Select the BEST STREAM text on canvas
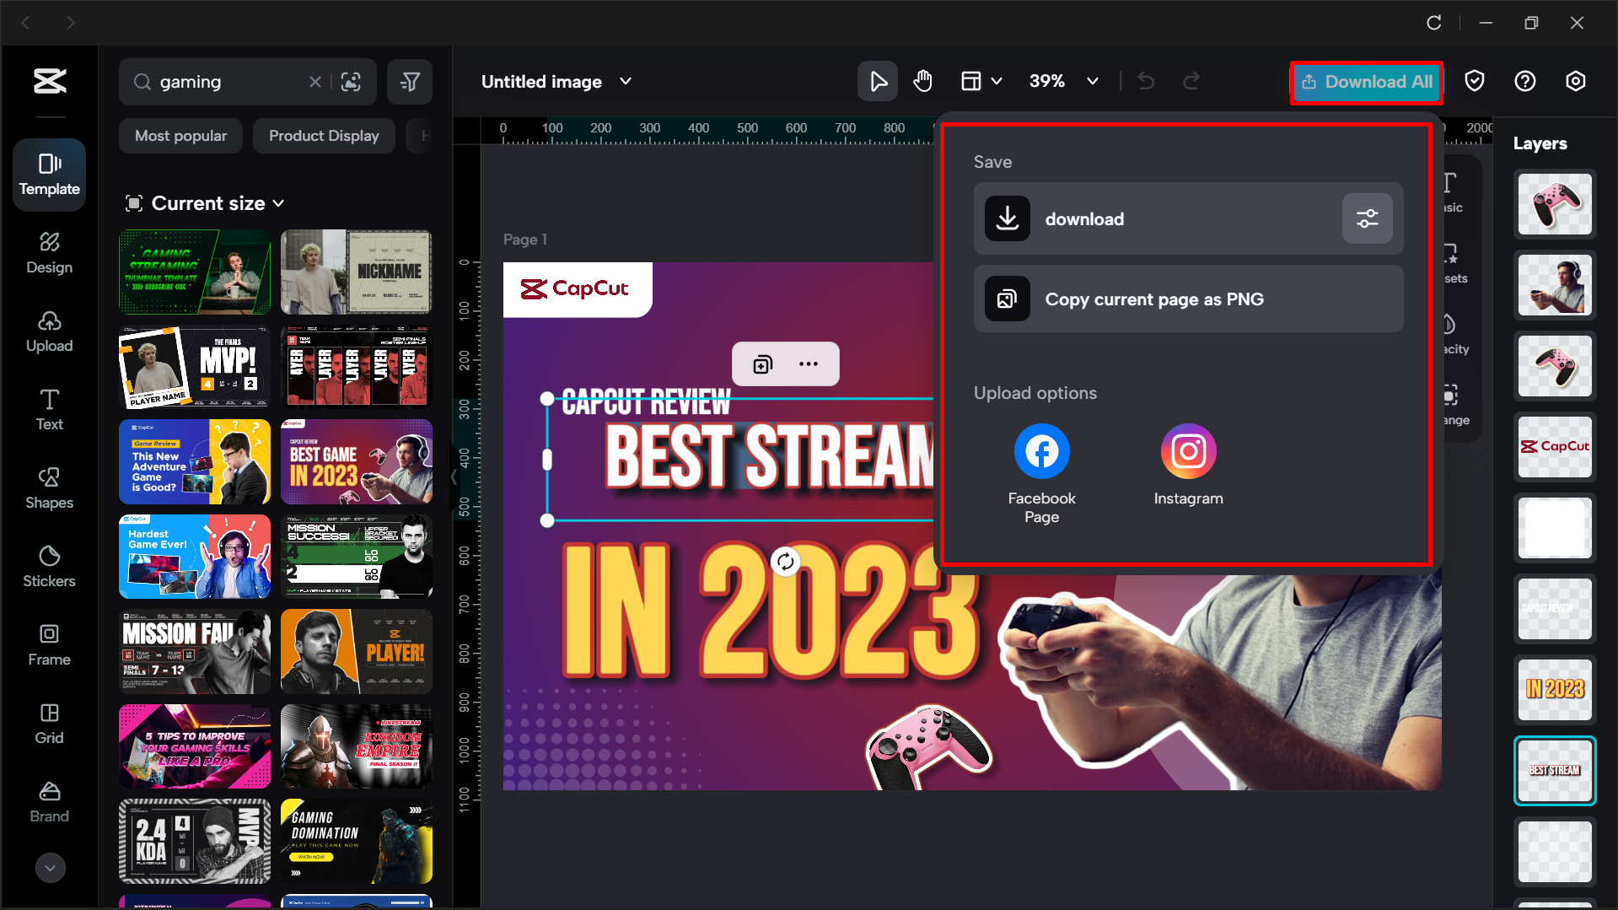This screenshot has width=1618, height=910. pyautogui.click(x=768, y=457)
